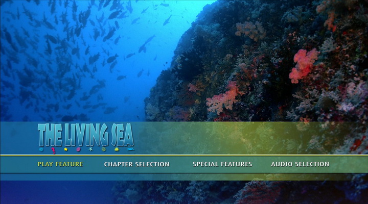Click the letter S in SEA title
368x204 pixels.
coord(114,135)
